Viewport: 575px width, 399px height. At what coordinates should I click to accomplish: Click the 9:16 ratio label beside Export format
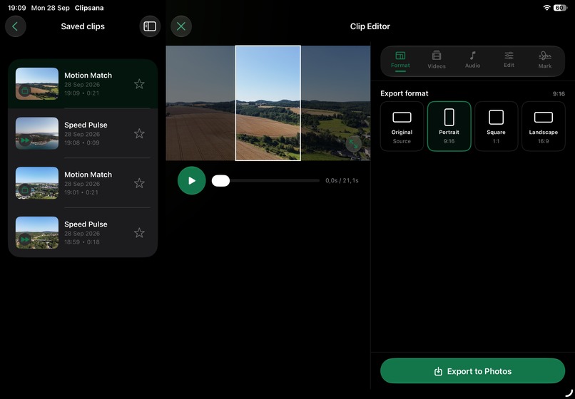click(x=559, y=94)
